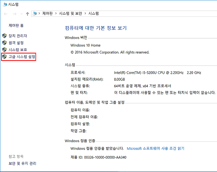Click the 펜 및 터치: label

[79, 93]
